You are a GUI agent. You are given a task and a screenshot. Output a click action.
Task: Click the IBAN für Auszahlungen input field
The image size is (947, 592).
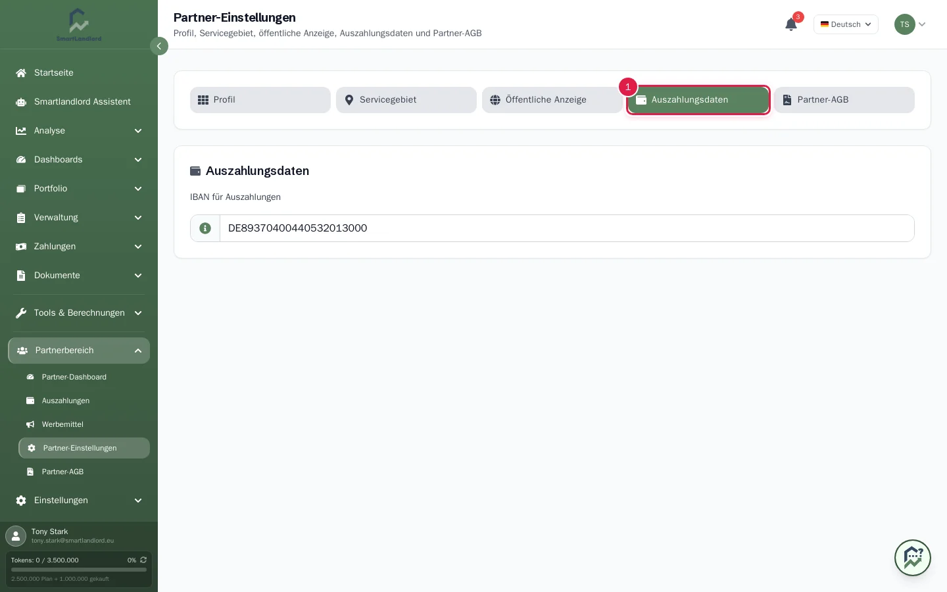(x=567, y=228)
